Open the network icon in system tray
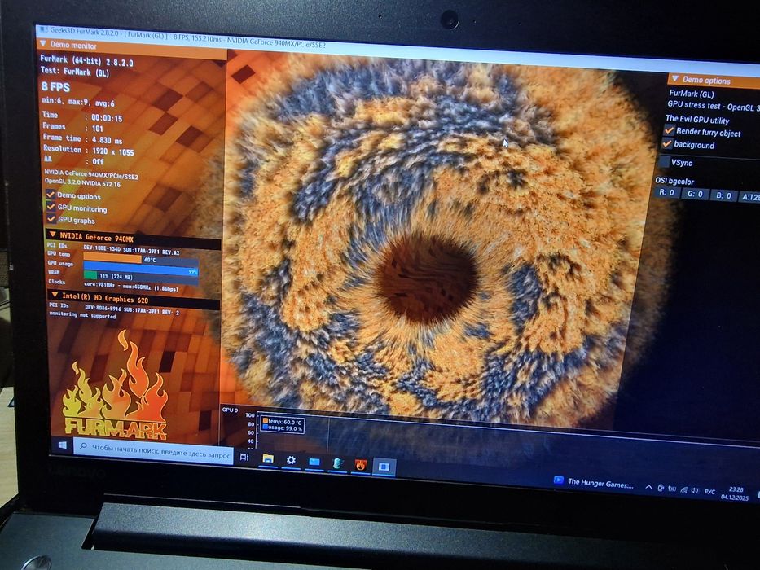This screenshot has width=760, height=570. tap(684, 489)
